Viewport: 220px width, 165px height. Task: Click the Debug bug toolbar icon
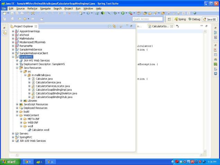[115, 13]
